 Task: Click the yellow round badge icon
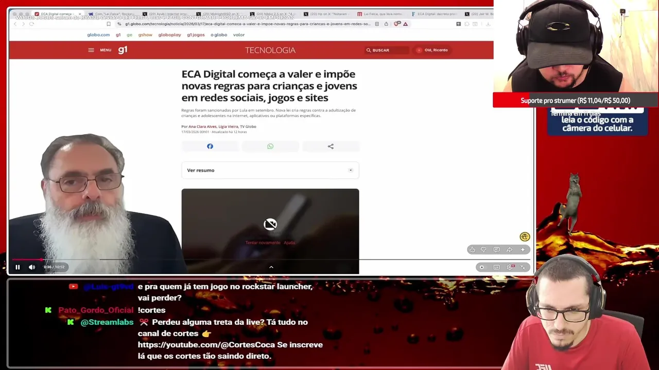click(525, 237)
